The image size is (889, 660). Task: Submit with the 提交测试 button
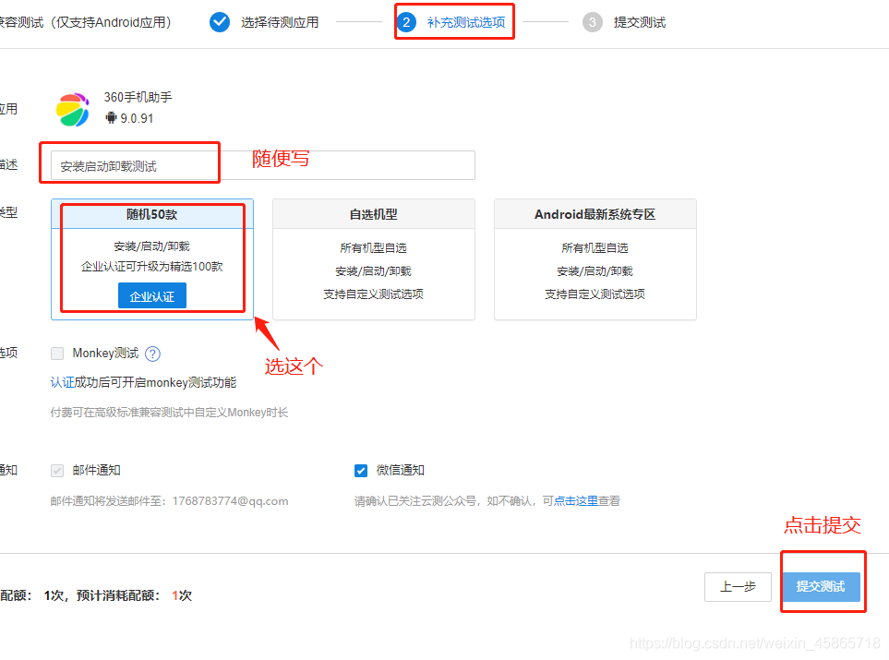tap(821, 587)
